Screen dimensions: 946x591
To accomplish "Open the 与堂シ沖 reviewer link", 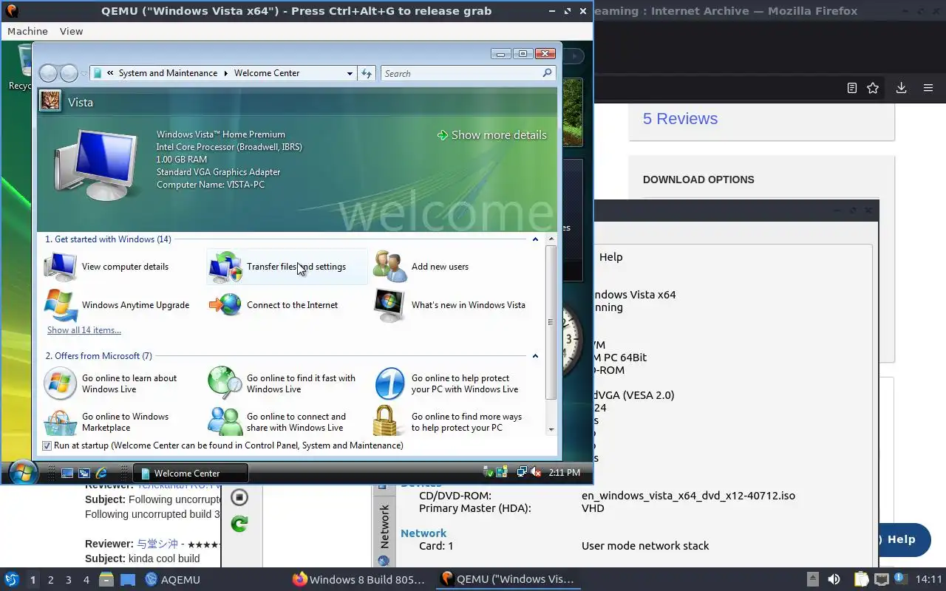I will 157,544.
